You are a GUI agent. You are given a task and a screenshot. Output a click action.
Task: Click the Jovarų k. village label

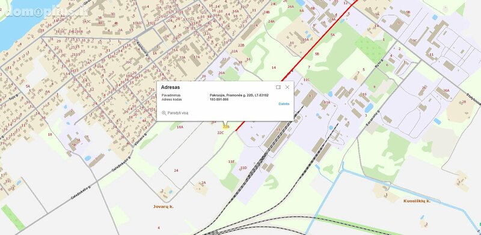pyautogui.click(x=164, y=207)
